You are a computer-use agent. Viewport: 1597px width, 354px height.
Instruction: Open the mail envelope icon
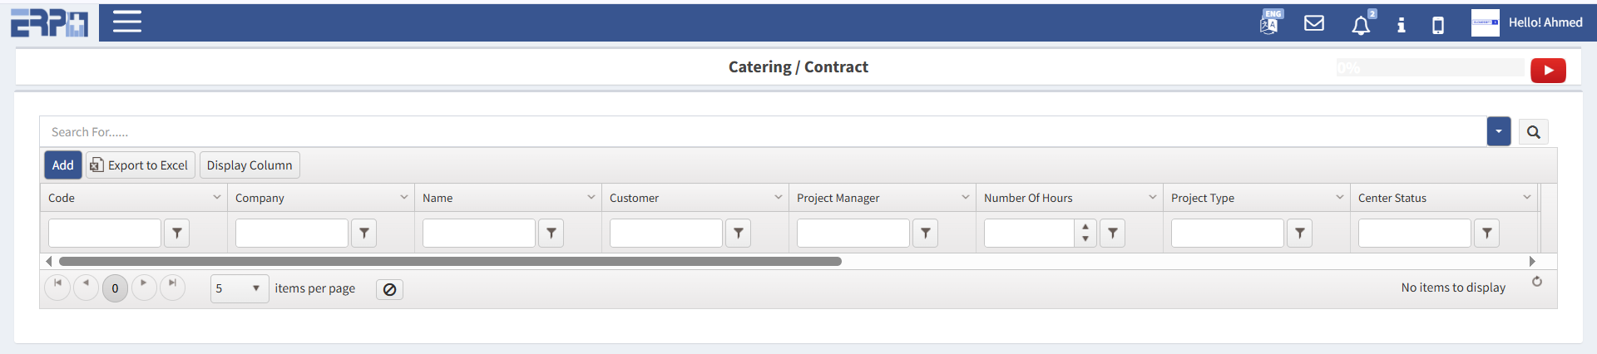pos(1314,23)
